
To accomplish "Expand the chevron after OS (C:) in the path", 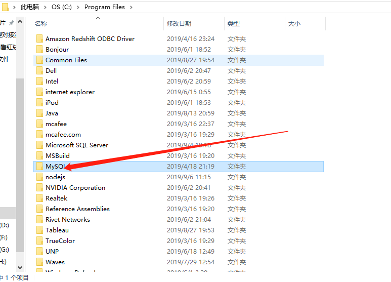I will [x=78, y=7].
